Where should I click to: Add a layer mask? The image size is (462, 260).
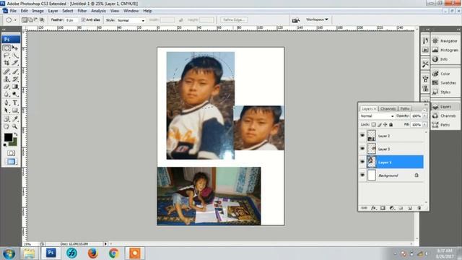tap(383, 208)
